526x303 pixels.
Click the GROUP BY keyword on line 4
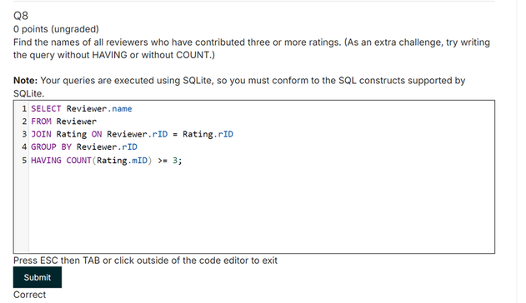coord(51,147)
